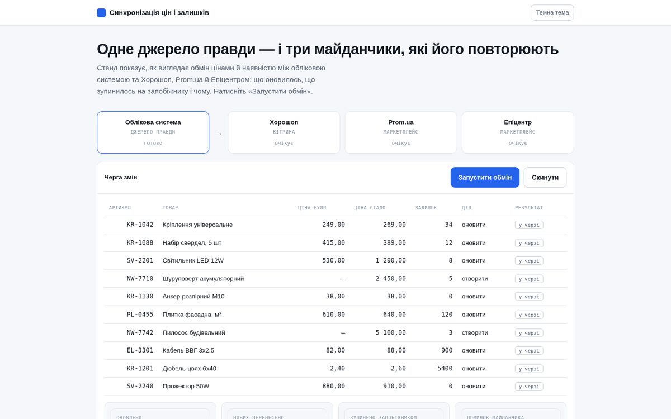
Task: Click article code NW-7710
Action: click(x=140, y=278)
